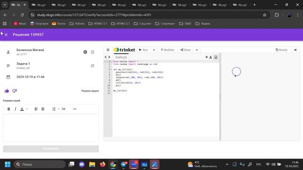Screen dimensions: 303x170
Task: Click the thumbs up rating icon
Action: 7,91
